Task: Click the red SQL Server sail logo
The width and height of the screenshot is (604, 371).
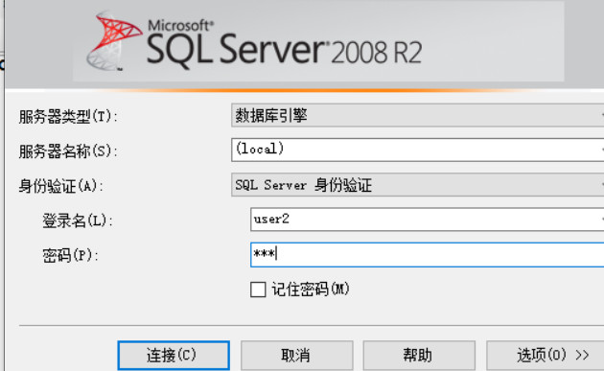Action: tap(114, 41)
